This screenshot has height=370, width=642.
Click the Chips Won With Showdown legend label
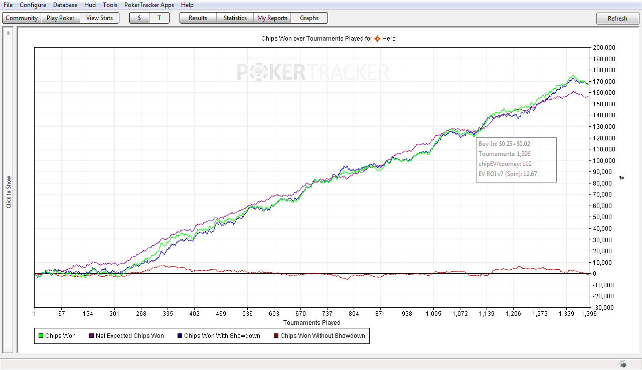click(222, 336)
